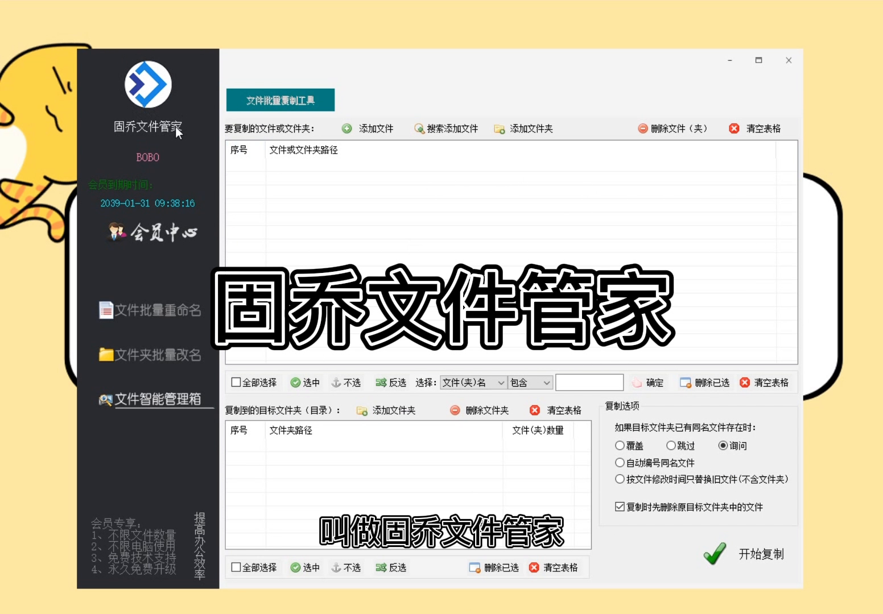
Task: Open 会员中心 in the sidebar
Action: click(x=152, y=232)
